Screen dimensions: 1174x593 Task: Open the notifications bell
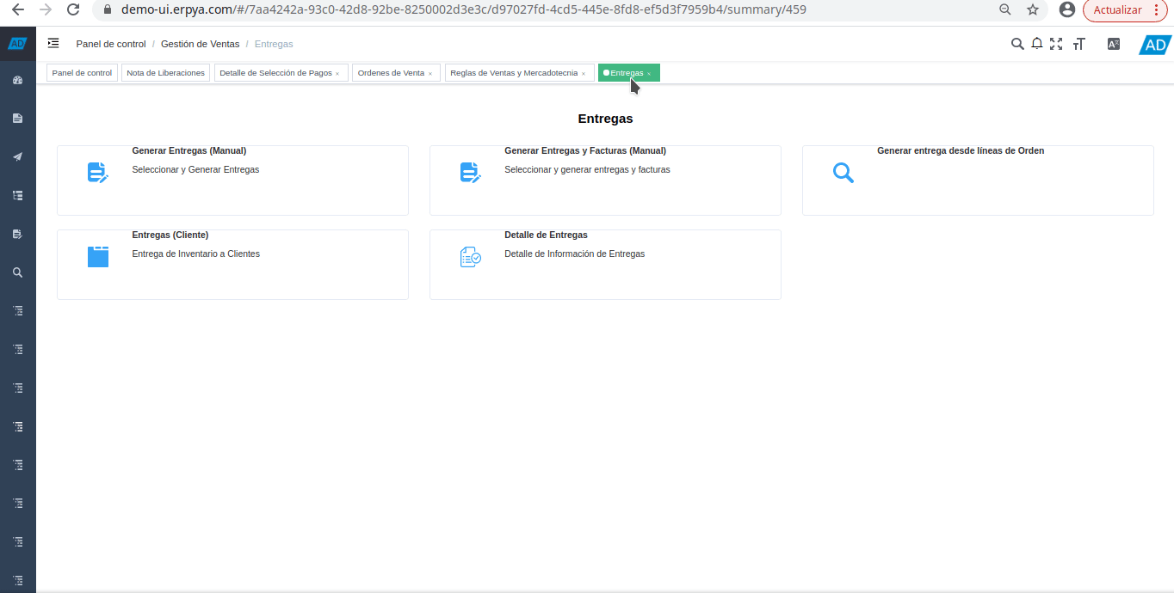(1037, 44)
